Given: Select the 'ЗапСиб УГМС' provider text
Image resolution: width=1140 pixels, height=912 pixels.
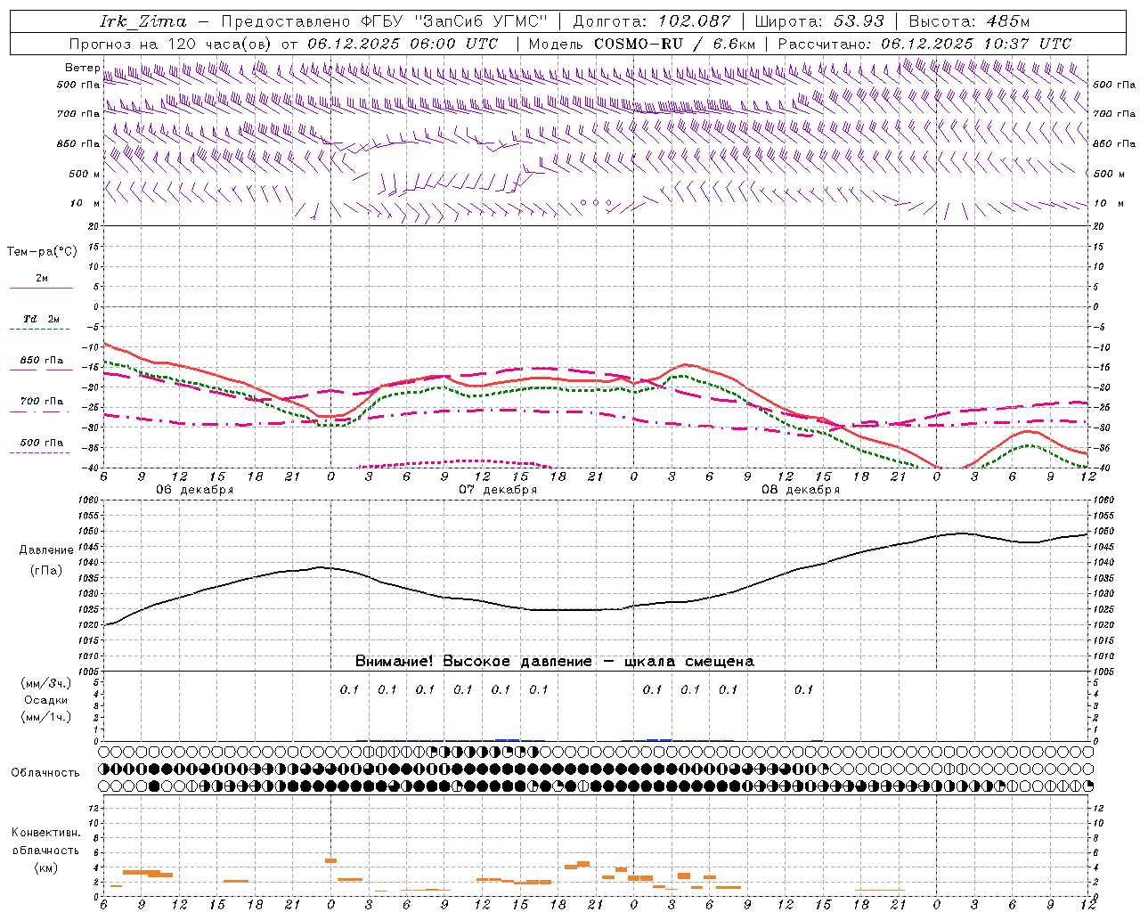Looking at the screenshot, I should pyautogui.click(x=481, y=21).
